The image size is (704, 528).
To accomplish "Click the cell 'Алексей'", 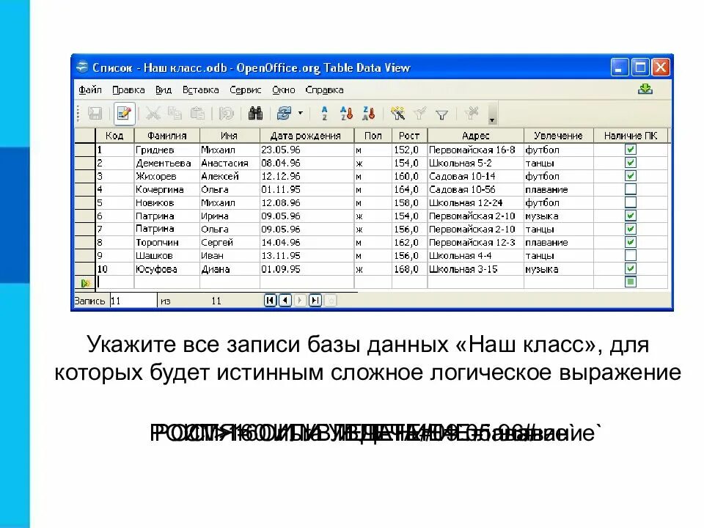I will [230, 176].
